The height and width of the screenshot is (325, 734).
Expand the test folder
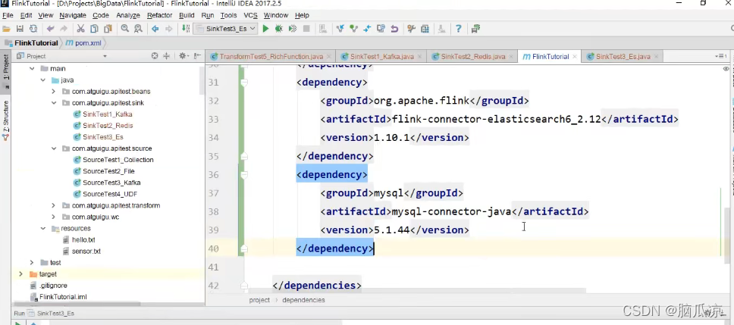click(32, 263)
